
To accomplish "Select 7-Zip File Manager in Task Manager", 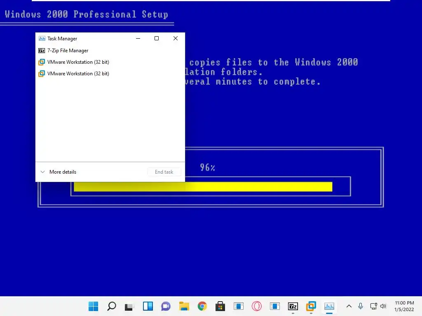I will coord(110,51).
